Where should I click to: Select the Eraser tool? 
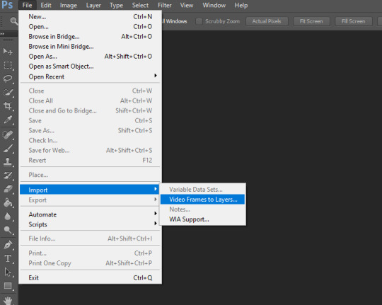(x=8, y=189)
